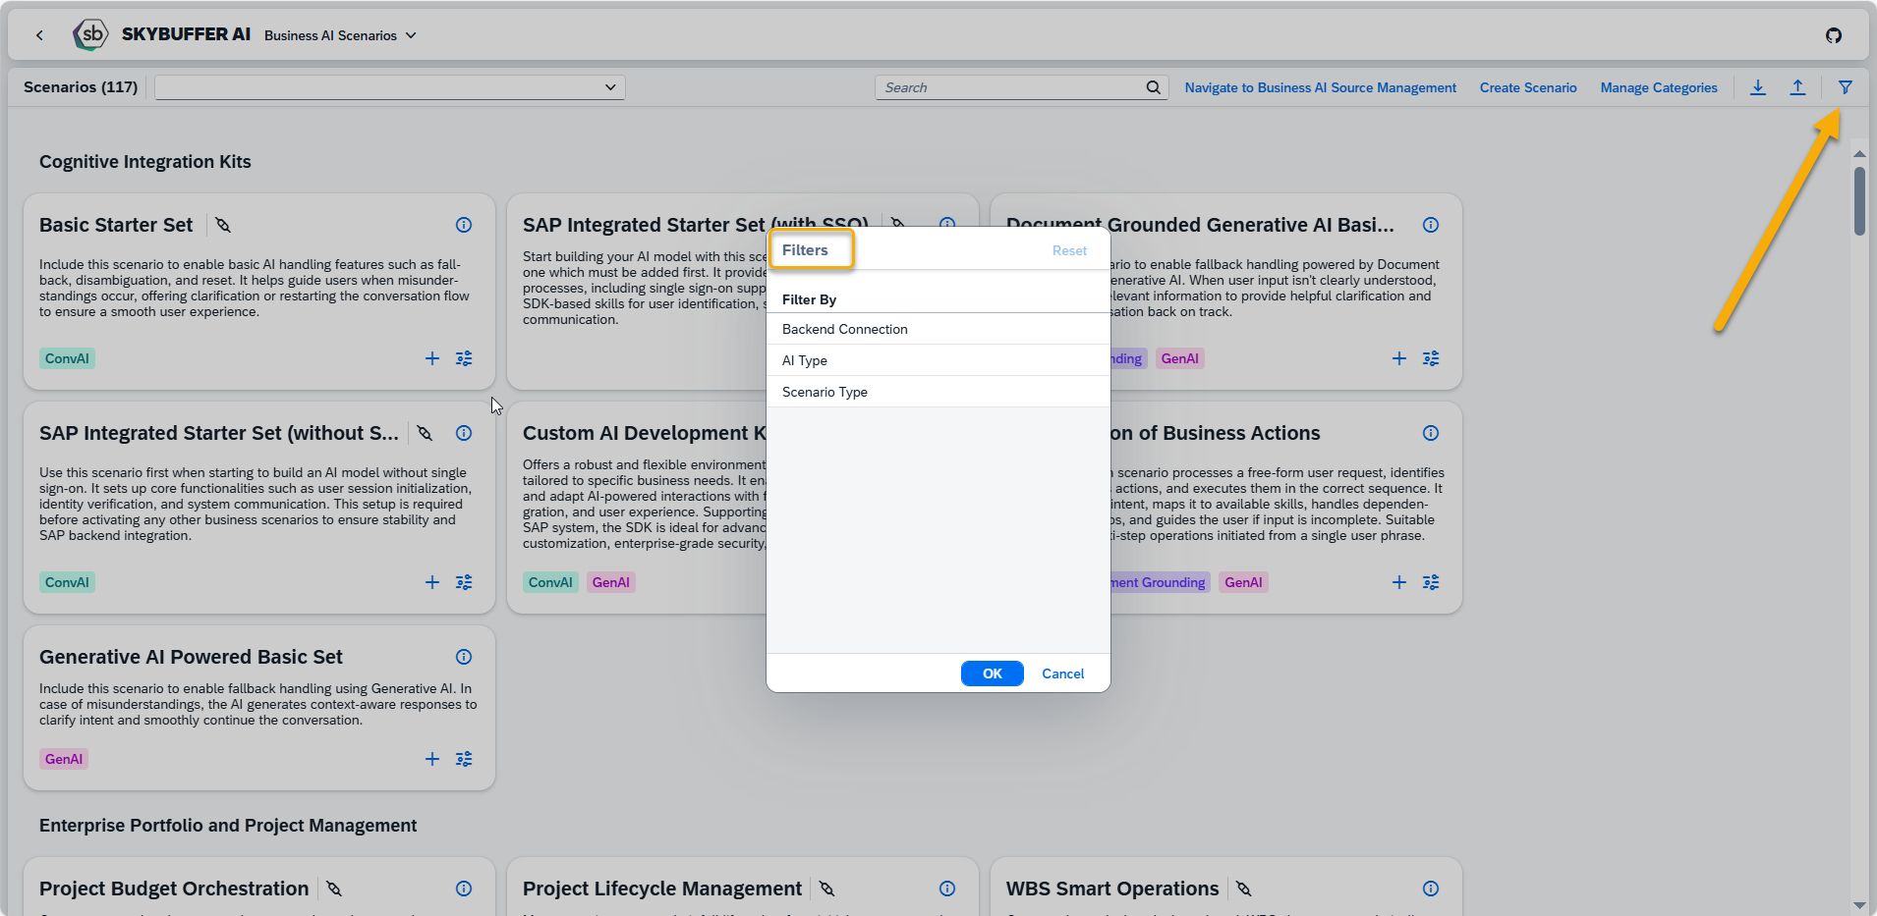Open the SkyBuffer logo home icon
Screen dimensions: 1877x916
tap(90, 34)
